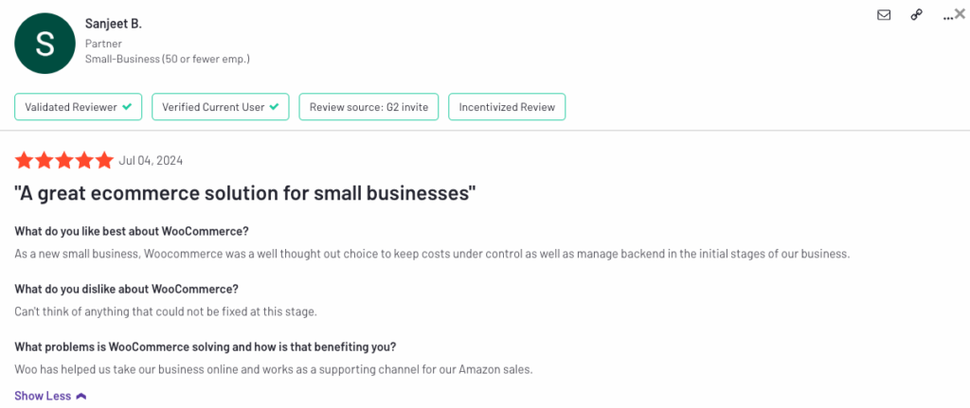Click the chevron arrow beside Show Less
The height and width of the screenshot is (408, 970).
(81, 397)
